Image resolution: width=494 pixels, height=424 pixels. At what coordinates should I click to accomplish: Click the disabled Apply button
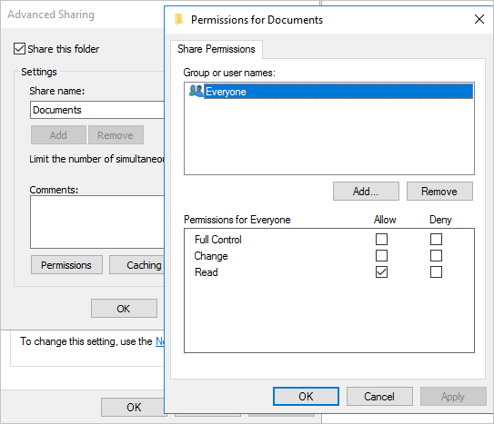453,397
